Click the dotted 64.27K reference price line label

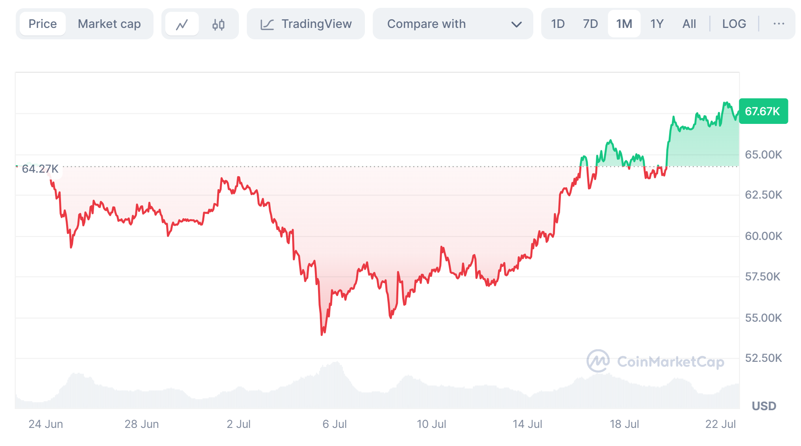pos(39,169)
